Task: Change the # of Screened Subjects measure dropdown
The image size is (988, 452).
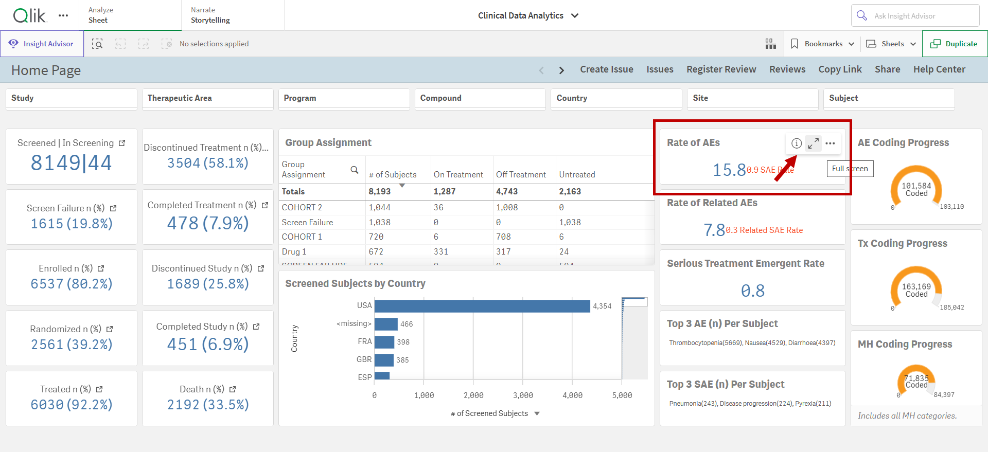Action: [x=537, y=413]
